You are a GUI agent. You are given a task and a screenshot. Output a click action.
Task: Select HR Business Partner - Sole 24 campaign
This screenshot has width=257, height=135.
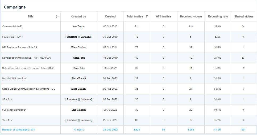pyautogui.click(x=19, y=47)
